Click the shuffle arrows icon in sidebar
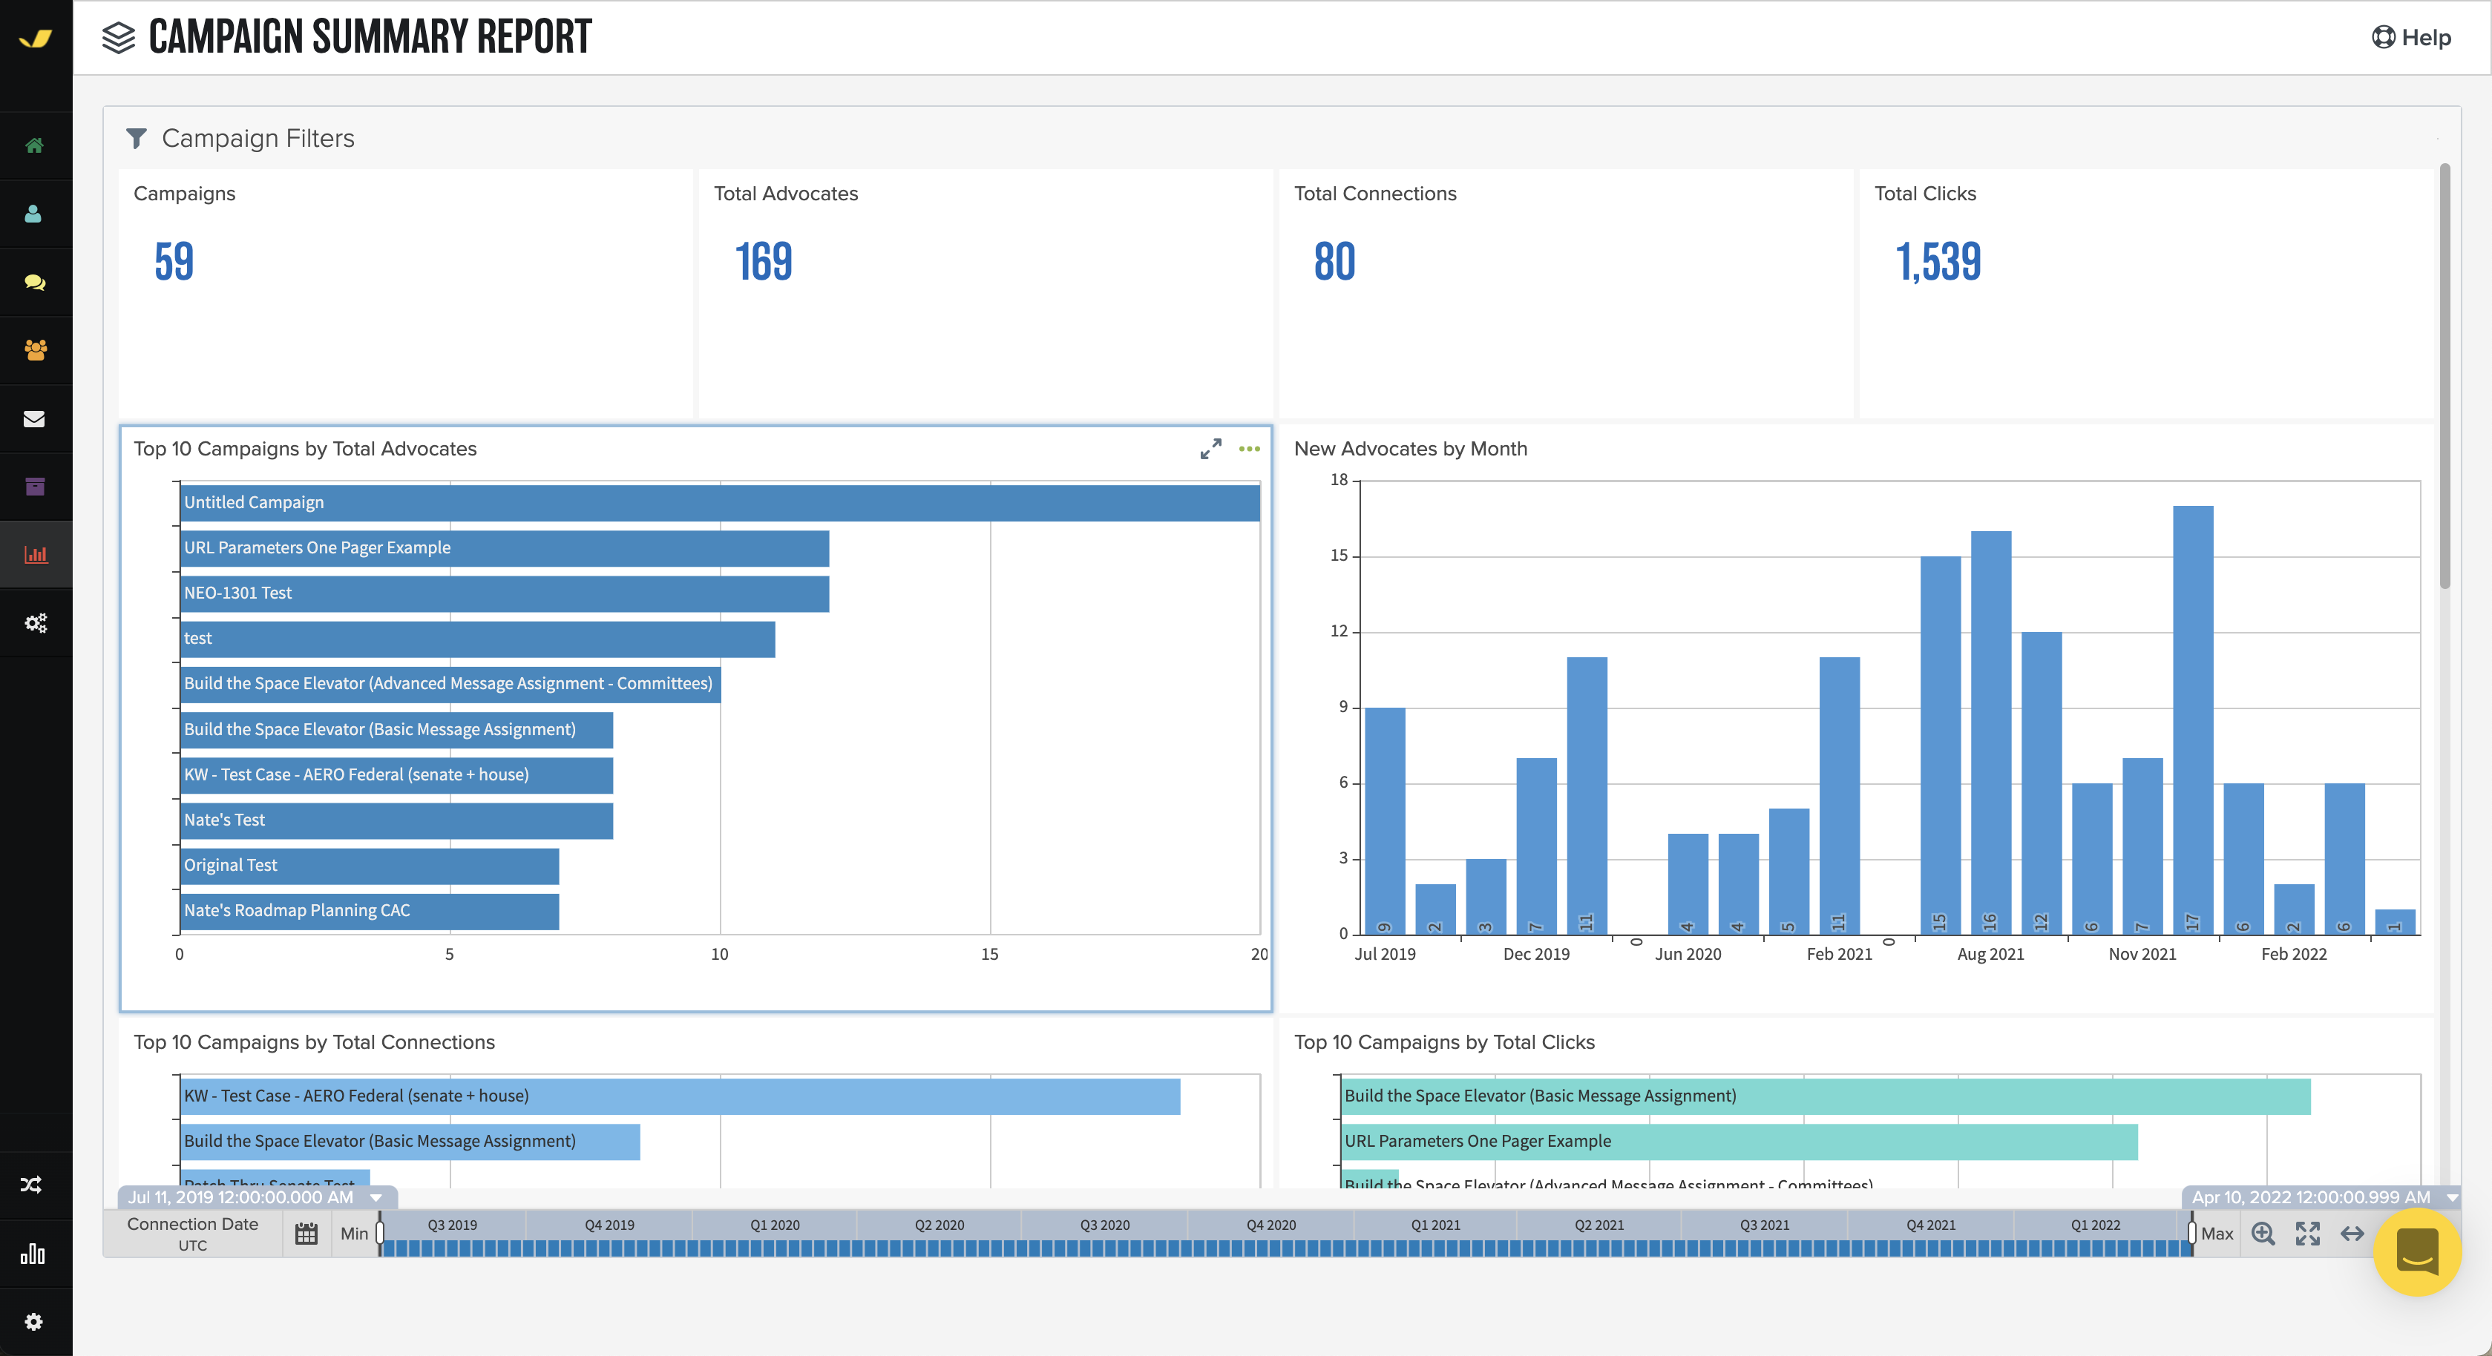 pyautogui.click(x=31, y=1184)
